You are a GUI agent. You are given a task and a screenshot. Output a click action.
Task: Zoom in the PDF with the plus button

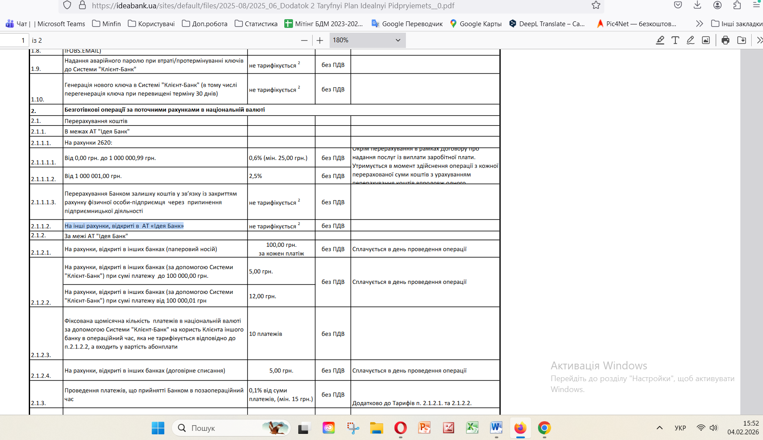pos(320,41)
